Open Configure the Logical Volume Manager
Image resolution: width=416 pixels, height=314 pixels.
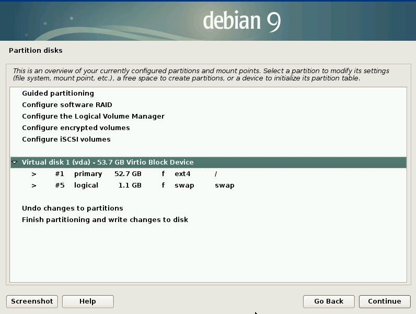(93, 117)
